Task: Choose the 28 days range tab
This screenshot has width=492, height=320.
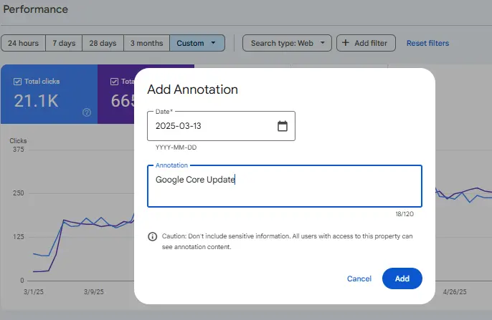Action: pos(103,43)
